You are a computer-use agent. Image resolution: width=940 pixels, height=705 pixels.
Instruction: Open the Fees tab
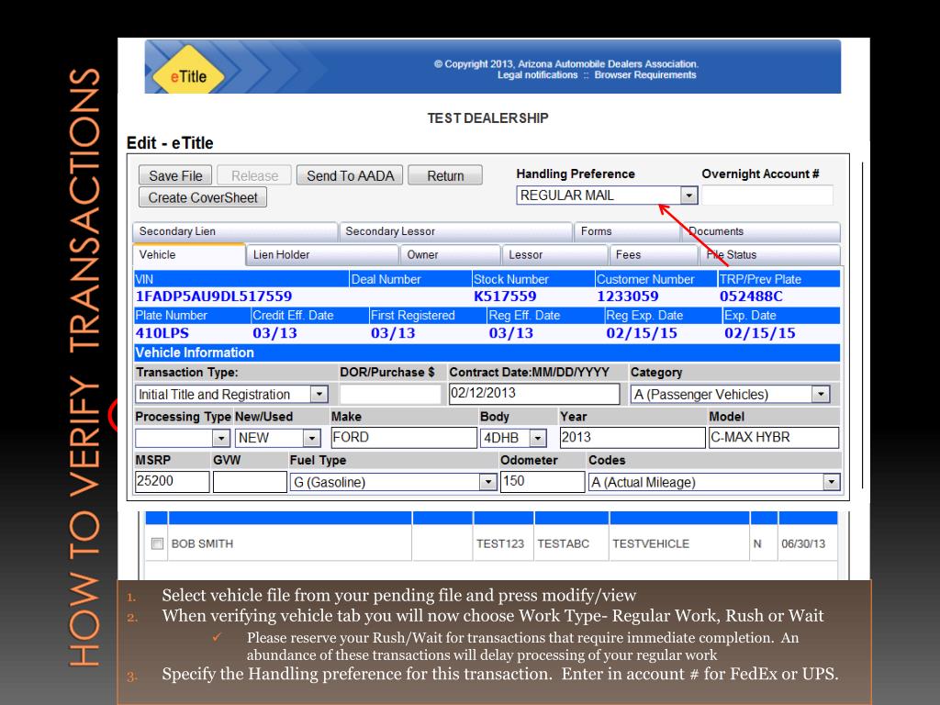pos(654,255)
